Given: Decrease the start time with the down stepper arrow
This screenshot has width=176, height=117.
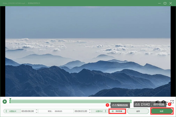Looking at the screenshot, I should pos(37,112).
